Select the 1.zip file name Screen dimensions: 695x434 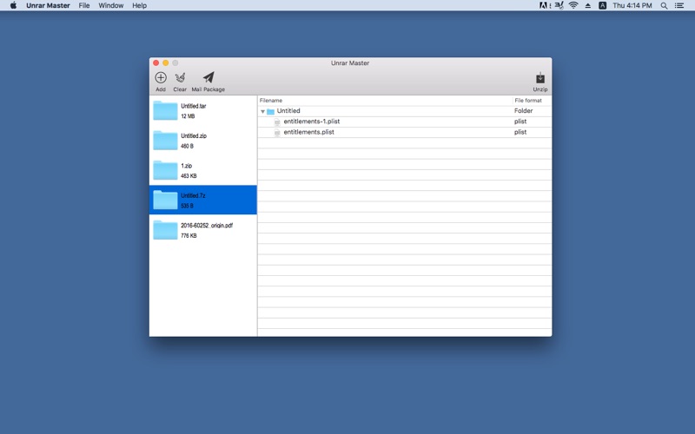(186, 166)
